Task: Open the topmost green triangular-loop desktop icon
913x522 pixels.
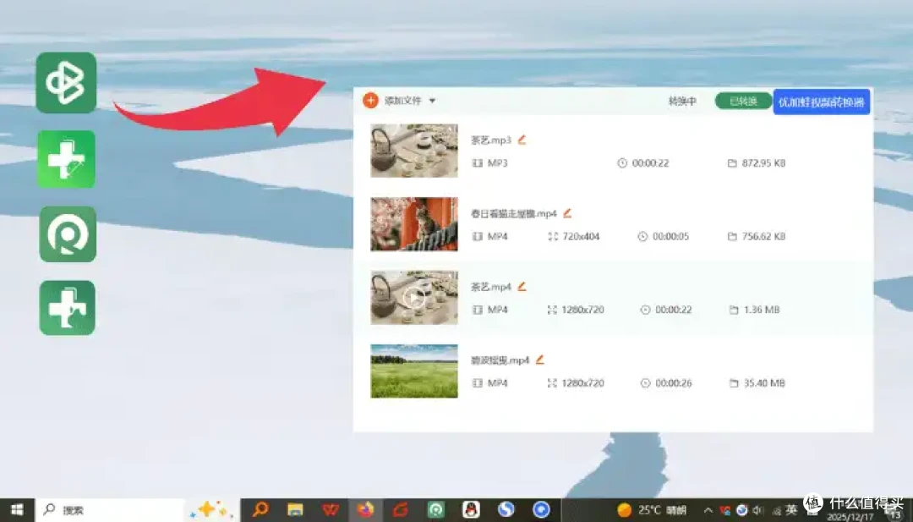Action: [67, 83]
